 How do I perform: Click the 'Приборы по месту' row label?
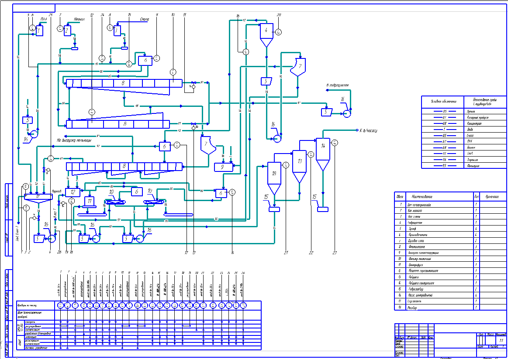[x=28, y=305]
